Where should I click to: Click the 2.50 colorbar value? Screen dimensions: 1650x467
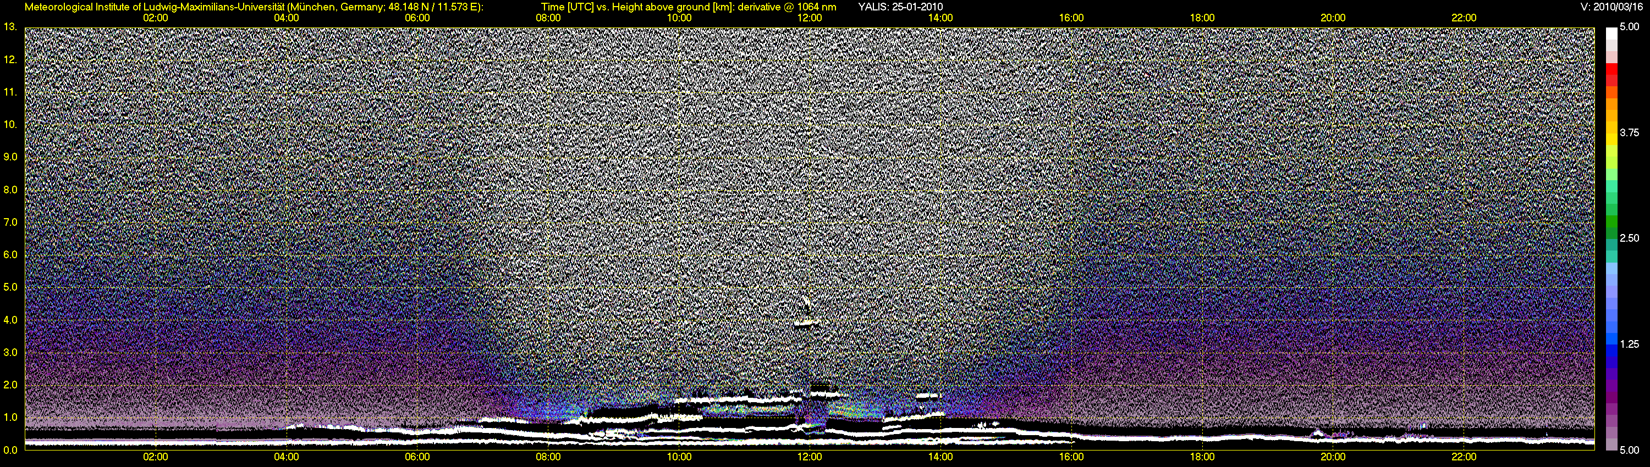(x=1630, y=238)
